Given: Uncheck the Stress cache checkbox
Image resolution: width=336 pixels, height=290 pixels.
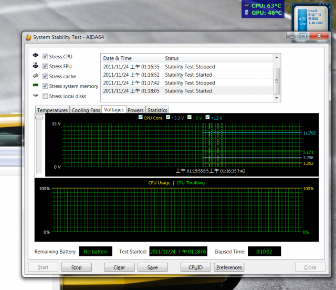Looking at the screenshot, I should (x=45, y=76).
